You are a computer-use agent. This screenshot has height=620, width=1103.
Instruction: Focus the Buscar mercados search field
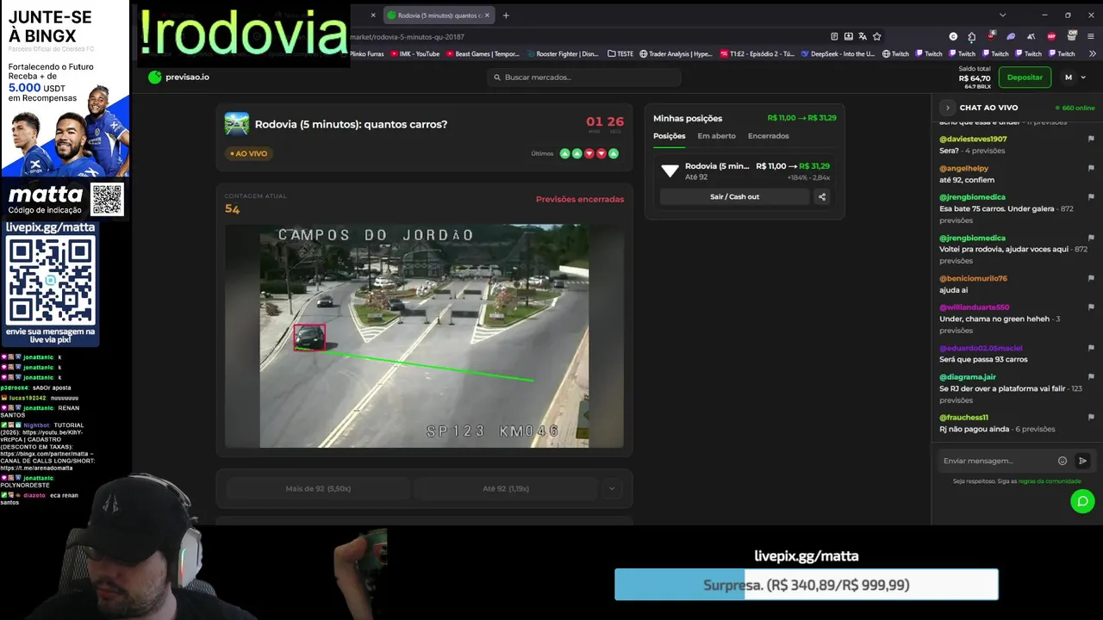pyautogui.click(x=584, y=77)
